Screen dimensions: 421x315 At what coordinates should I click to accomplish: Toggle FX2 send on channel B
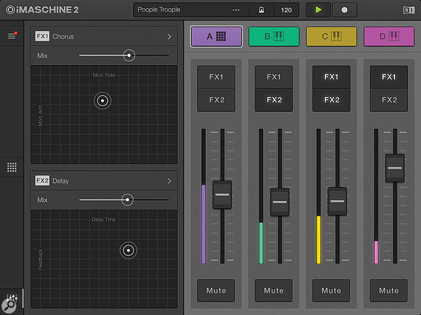coord(274,100)
